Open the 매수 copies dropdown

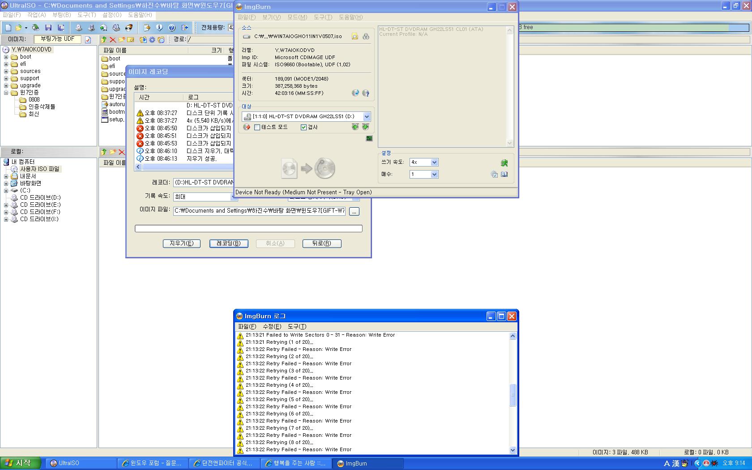[434, 175]
